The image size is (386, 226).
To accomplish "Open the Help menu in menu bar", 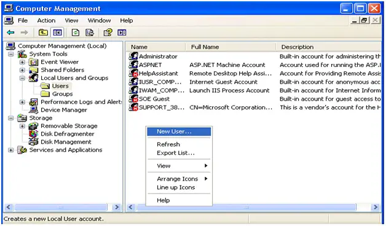I will point(126,20).
